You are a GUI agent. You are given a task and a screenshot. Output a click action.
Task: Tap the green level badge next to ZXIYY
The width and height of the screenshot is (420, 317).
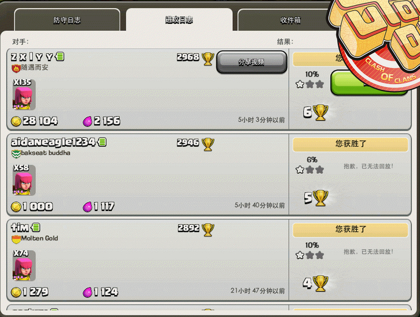click(x=60, y=56)
